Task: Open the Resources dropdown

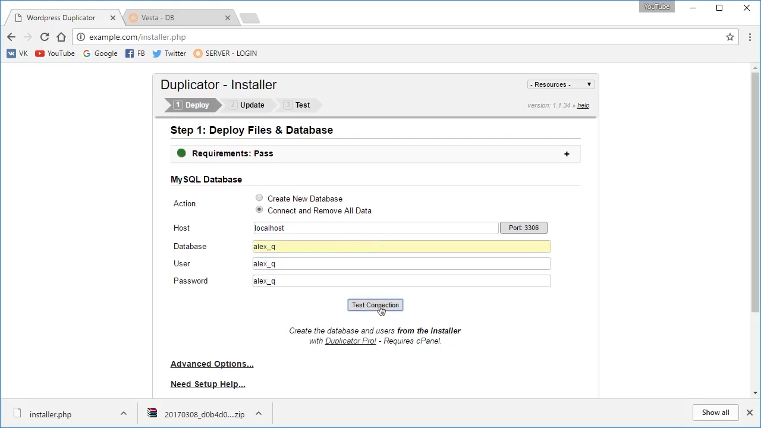Action: click(561, 84)
